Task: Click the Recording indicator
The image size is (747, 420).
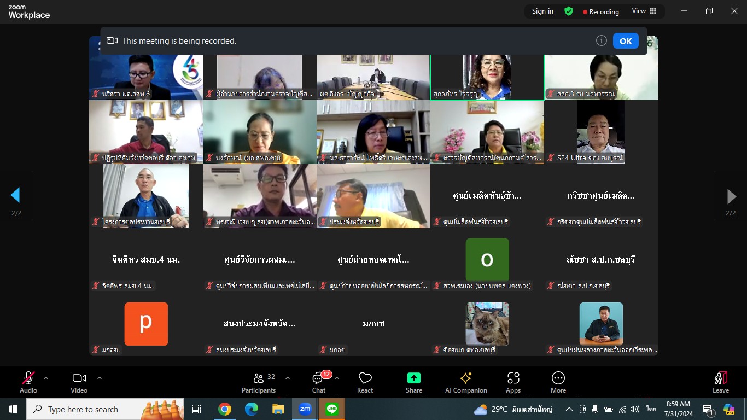Action: (x=601, y=11)
